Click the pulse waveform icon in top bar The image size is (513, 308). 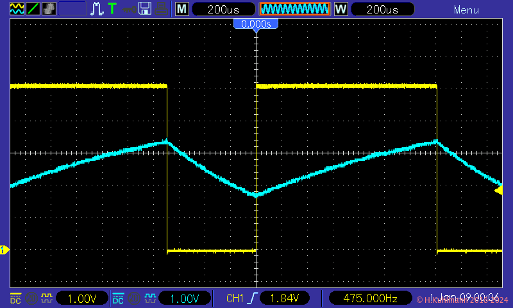97,9
